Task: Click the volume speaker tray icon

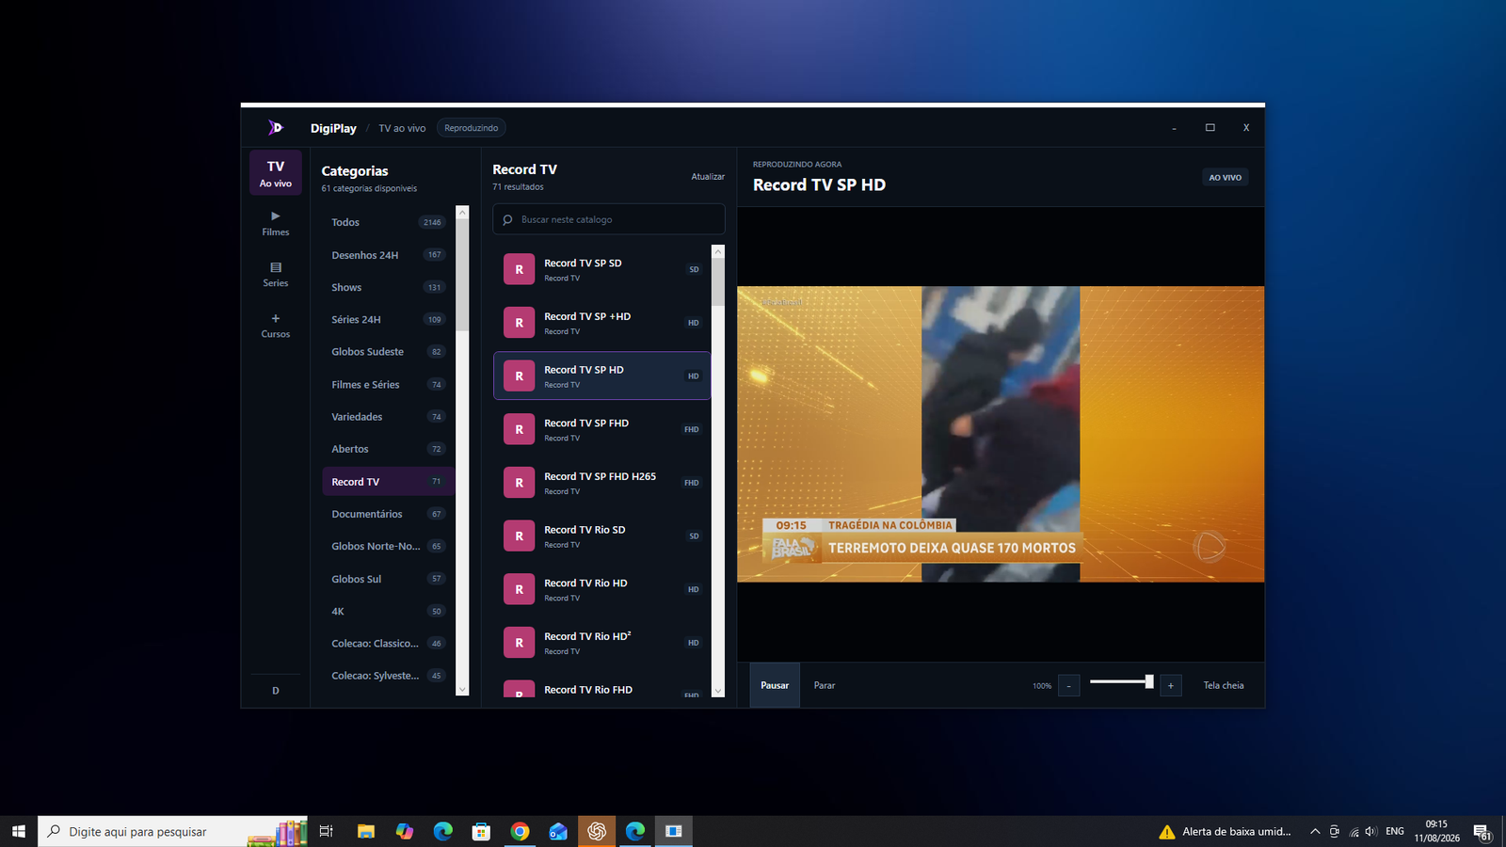Action: (1371, 831)
